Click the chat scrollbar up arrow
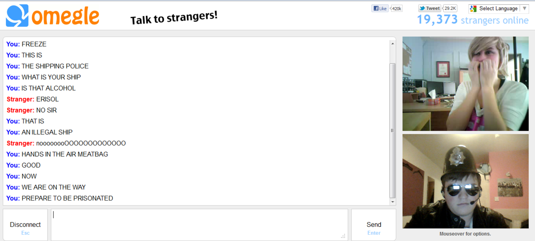Image resolution: width=535 pixels, height=241 pixels. point(392,43)
